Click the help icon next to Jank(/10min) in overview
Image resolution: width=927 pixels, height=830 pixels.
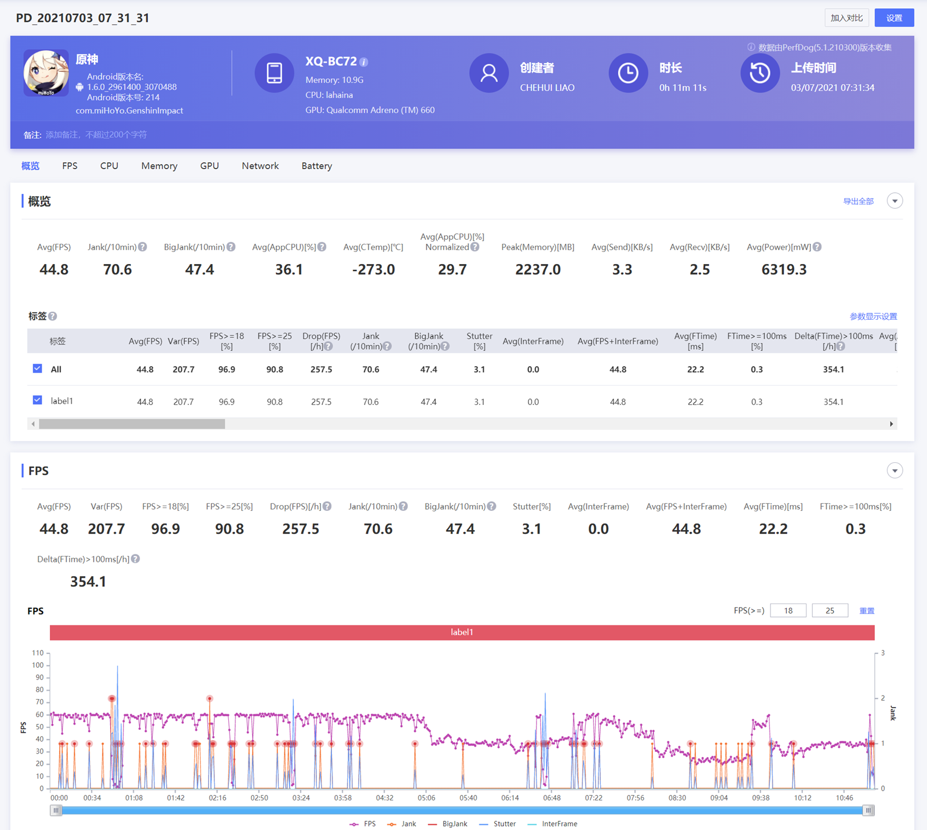143,247
